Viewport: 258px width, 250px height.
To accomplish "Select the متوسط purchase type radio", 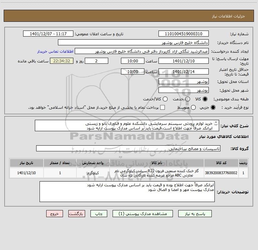I will pos(193,107).
